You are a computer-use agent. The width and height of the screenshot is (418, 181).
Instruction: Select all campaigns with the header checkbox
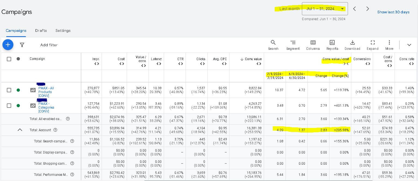click(x=9, y=59)
